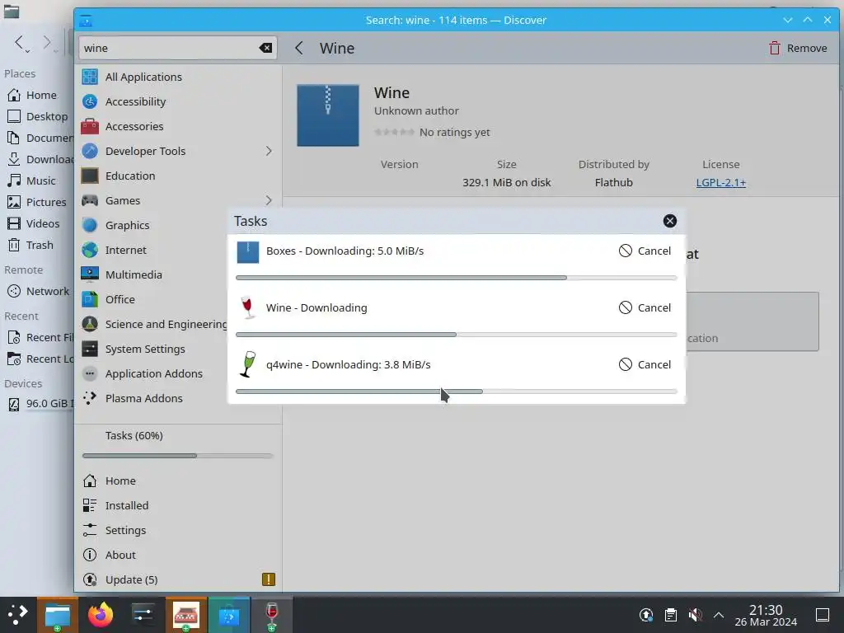Image resolution: width=844 pixels, height=633 pixels.
Task: Click the Wine taskbar icon
Action: 272,615
